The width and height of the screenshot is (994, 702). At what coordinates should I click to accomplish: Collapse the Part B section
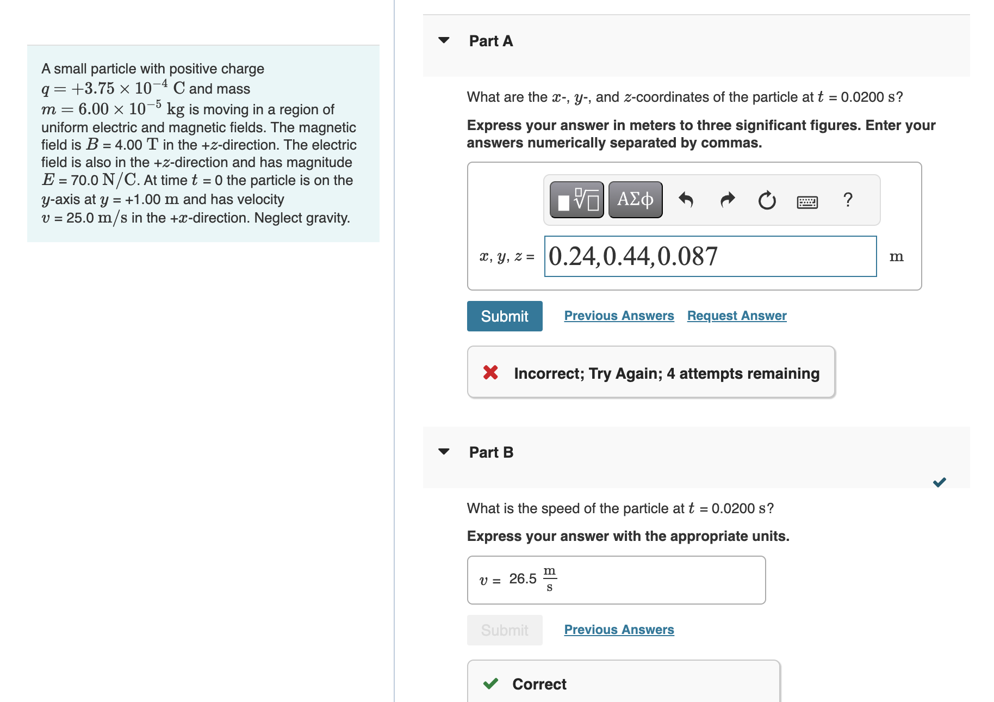[x=444, y=452]
